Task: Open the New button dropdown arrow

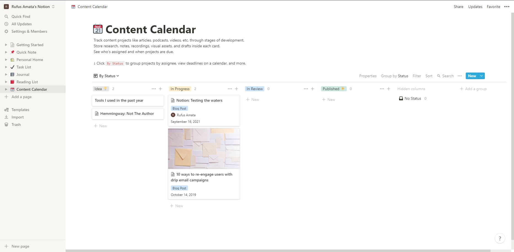Action: (x=481, y=76)
